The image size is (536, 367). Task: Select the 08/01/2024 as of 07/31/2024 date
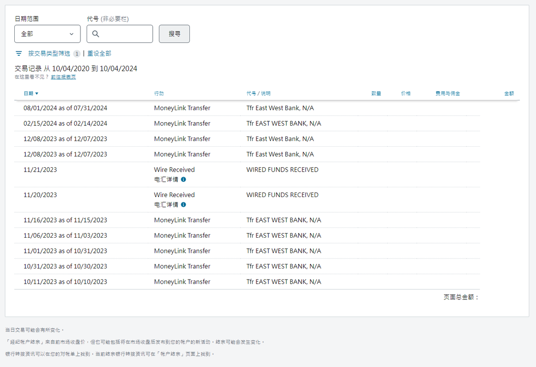(x=65, y=108)
